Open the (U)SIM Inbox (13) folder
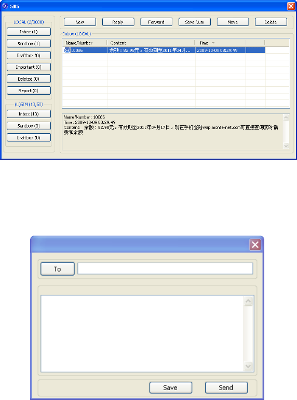This screenshot has height=400, width=297. pyautogui.click(x=29, y=114)
